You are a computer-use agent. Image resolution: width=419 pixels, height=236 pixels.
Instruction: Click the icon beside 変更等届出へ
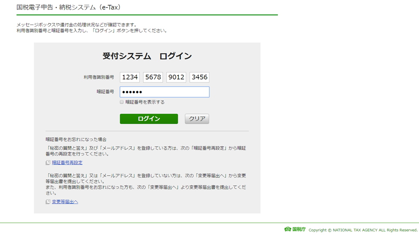pos(48,202)
